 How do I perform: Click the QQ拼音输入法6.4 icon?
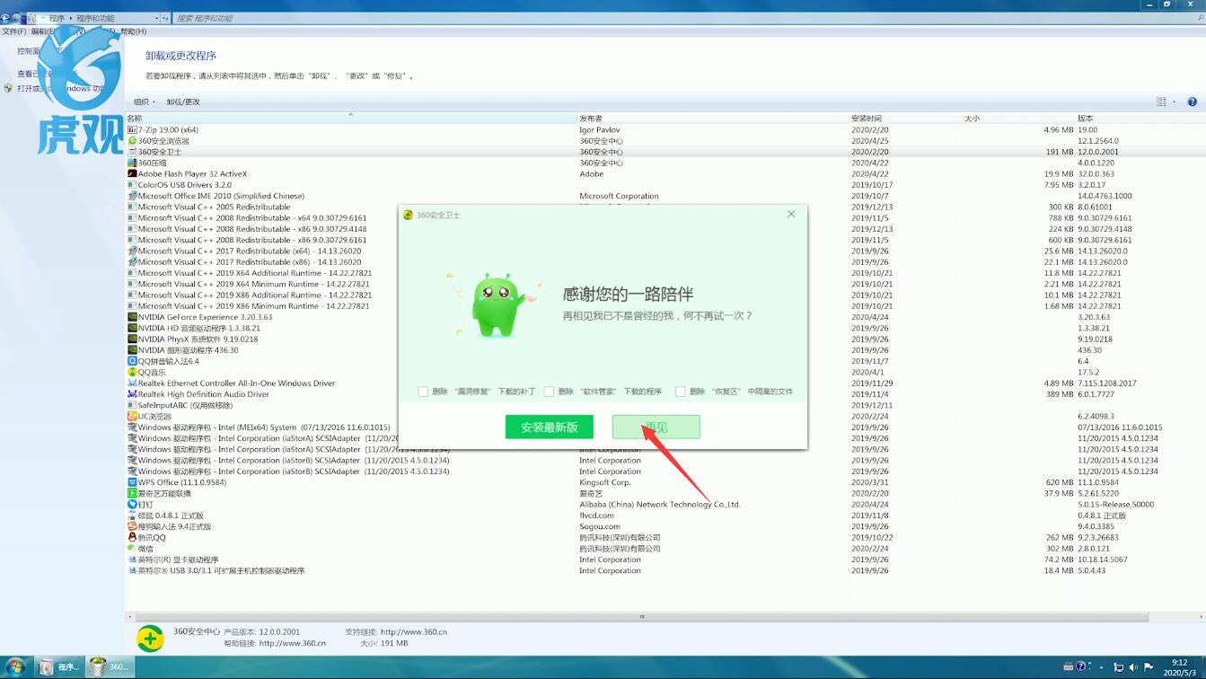click(x=132, y=361)
